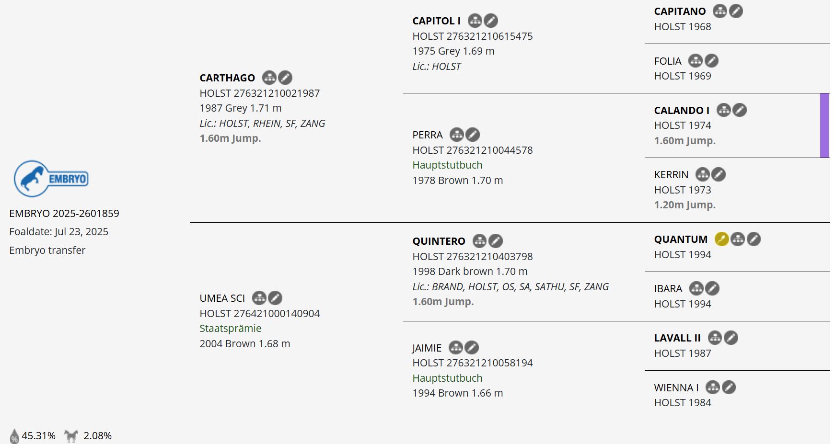The width and height of the screenshot is (835, 444).
Task: Open the CAPITANO horse name link
Action: click(x=680, y=11)
